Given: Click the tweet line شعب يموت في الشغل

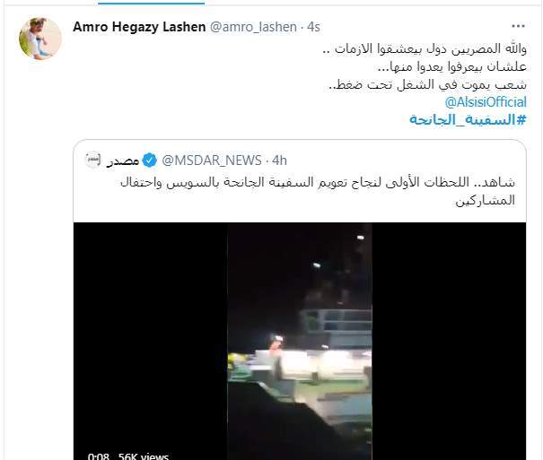Looking at the screenshot, I should pyautogui.click(x=428, y=84).
